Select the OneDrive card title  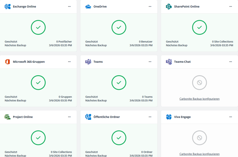pos(100,7)
